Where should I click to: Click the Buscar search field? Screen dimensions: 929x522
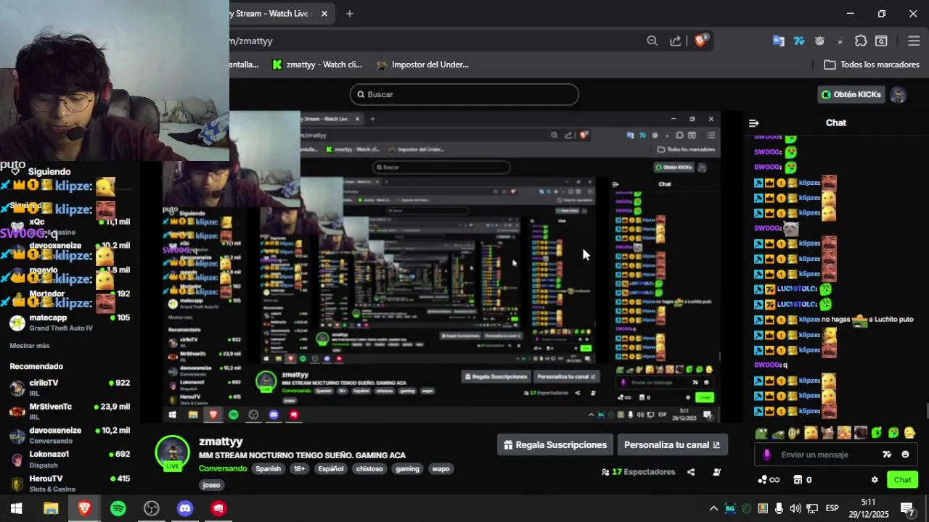[x=464, y=94]
